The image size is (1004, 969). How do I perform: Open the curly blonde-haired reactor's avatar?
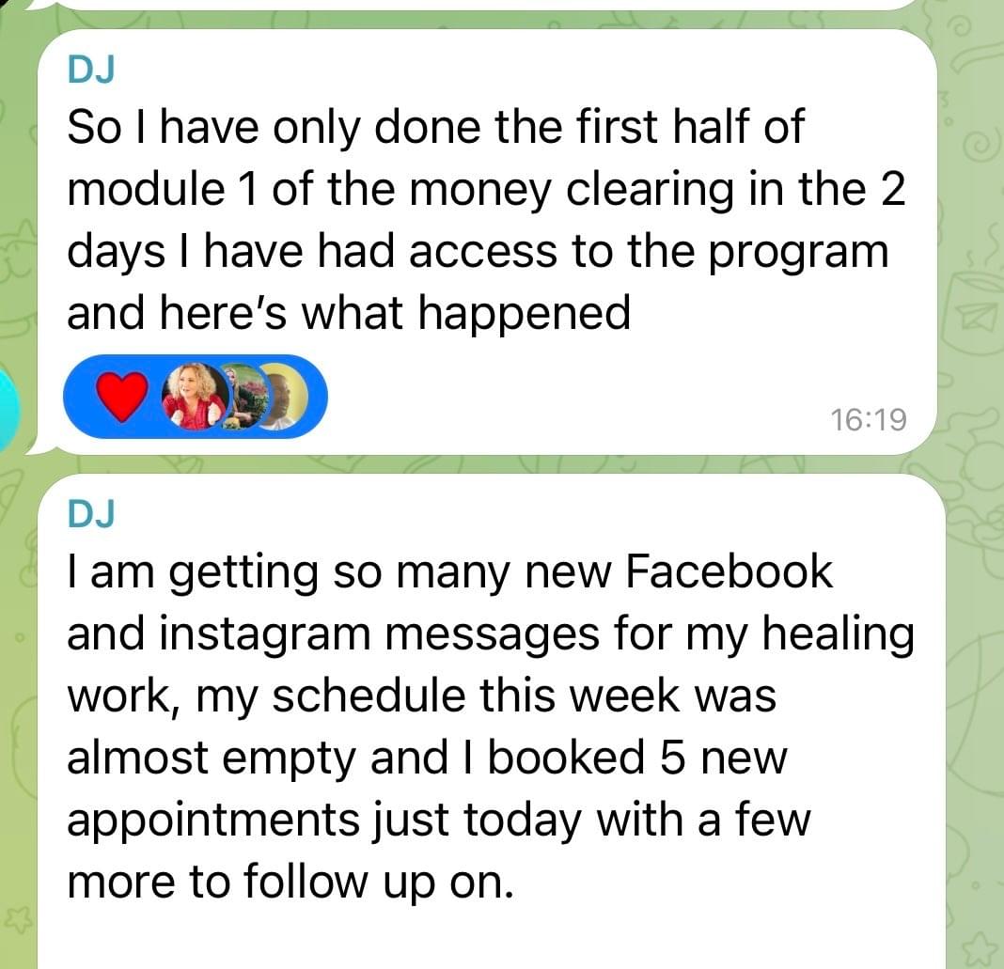click(195, 397)
